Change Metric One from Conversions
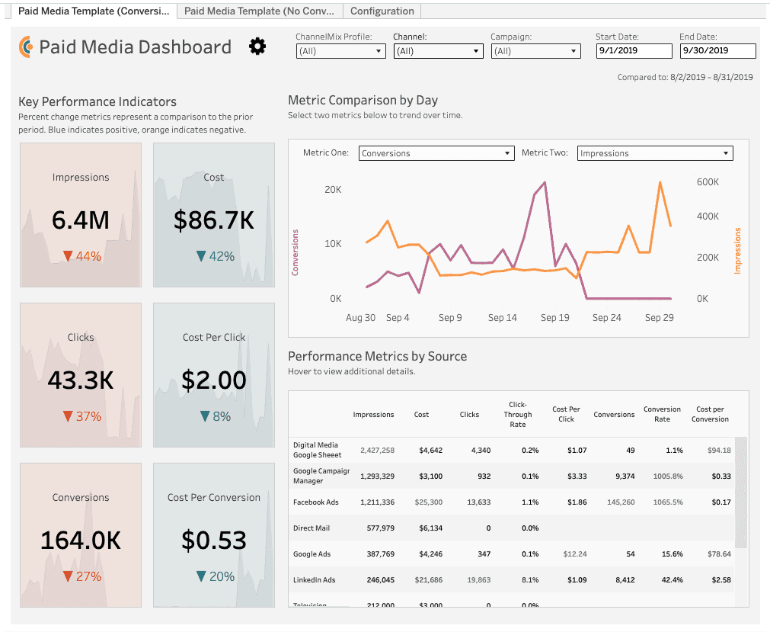Screen dimensions: 770x632 [436, 153]
